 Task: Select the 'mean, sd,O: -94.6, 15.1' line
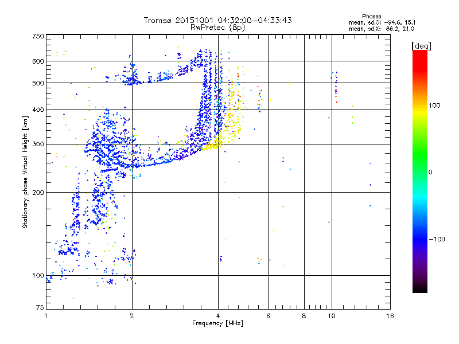(382, 22)
